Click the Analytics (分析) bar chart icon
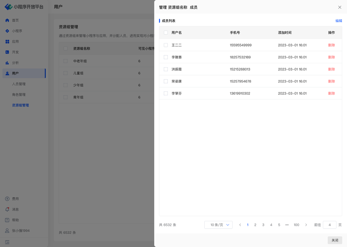Viewport: 347px width, 247px height. (7, 63)
